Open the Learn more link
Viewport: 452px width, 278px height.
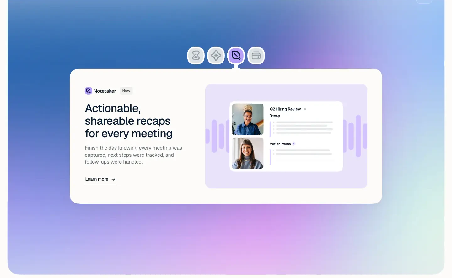[100, 179]
